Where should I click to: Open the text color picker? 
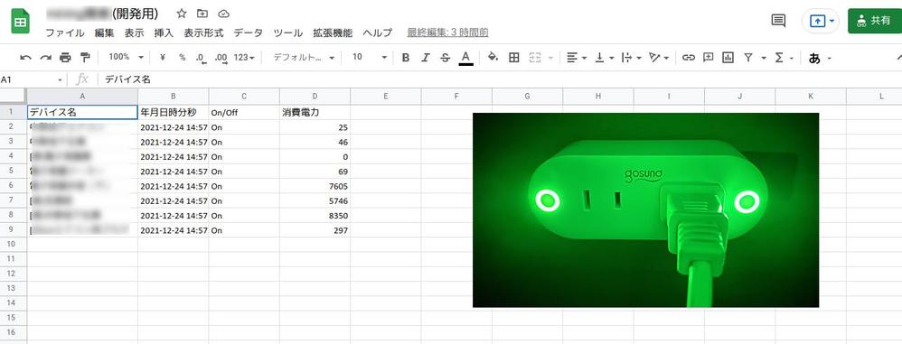[x=466, y=58]
